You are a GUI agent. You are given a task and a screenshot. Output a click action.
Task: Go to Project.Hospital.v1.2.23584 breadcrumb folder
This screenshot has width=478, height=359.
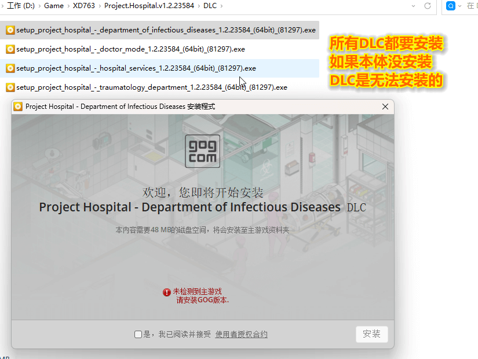click(x=149, y=6)
